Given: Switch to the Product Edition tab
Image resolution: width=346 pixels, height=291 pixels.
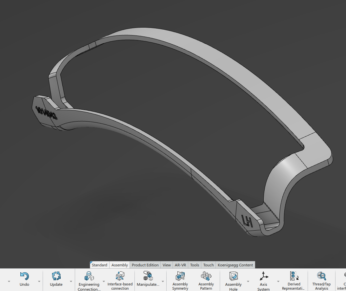Looking at the screenshot, I should 145,265.
